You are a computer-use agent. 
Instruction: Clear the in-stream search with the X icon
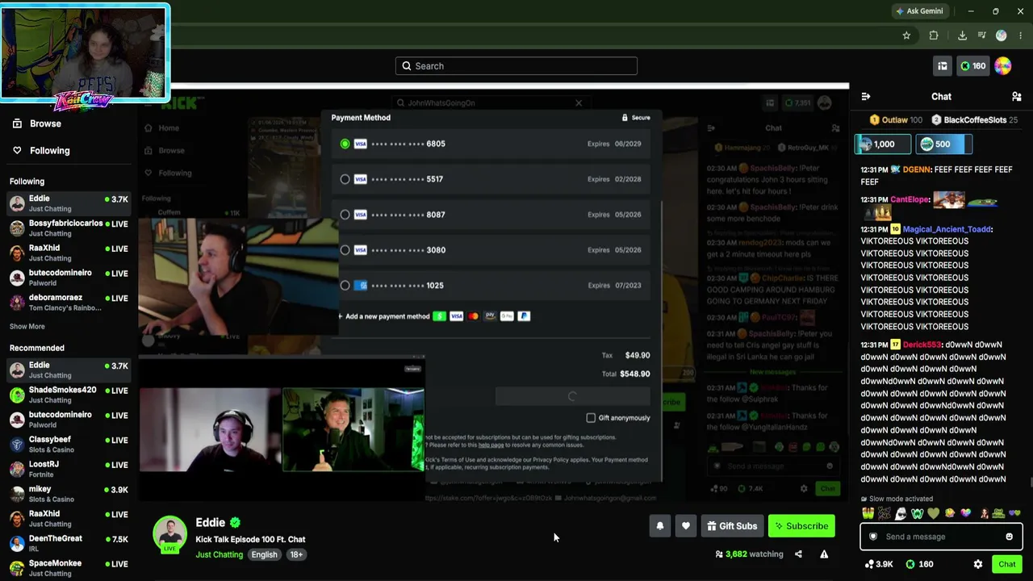tap(578, 103)
